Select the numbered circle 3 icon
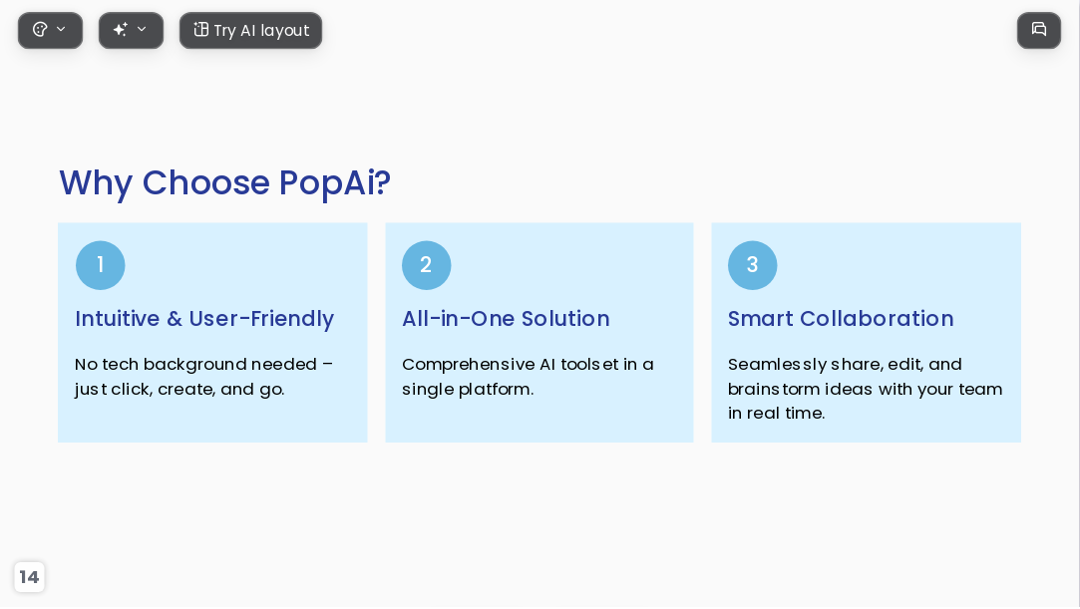The width and height of the screenshot is (1080, 609). [752, 265]
